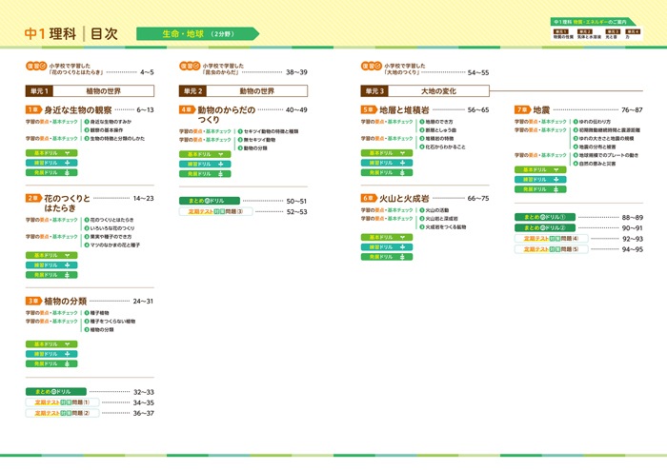This screenshot has width=667, height=470.
Task: Click the 1章 chapter badge
Action: pos(32,110)
